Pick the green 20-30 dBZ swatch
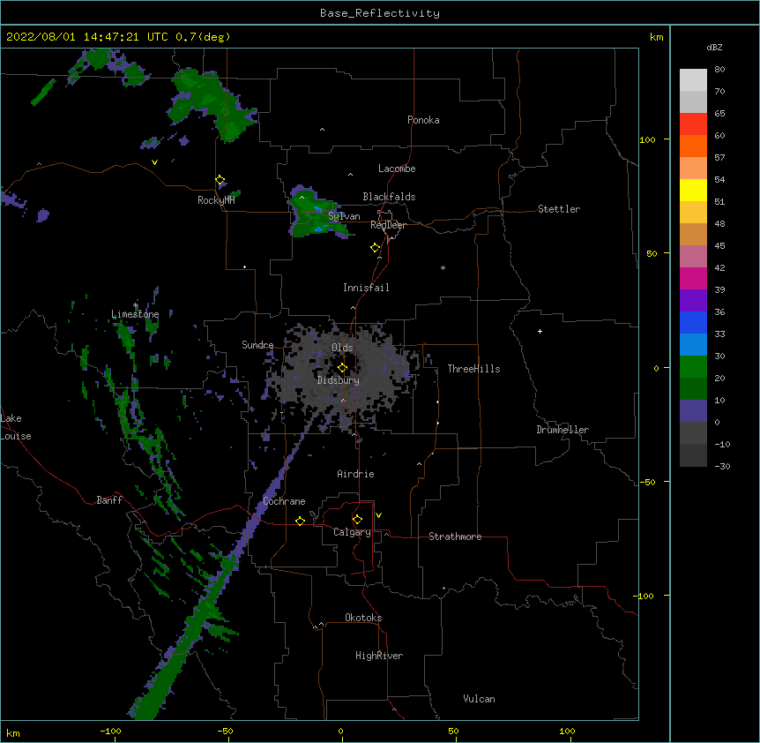Screen dimensions: 760x743 (x=693, y=367)
